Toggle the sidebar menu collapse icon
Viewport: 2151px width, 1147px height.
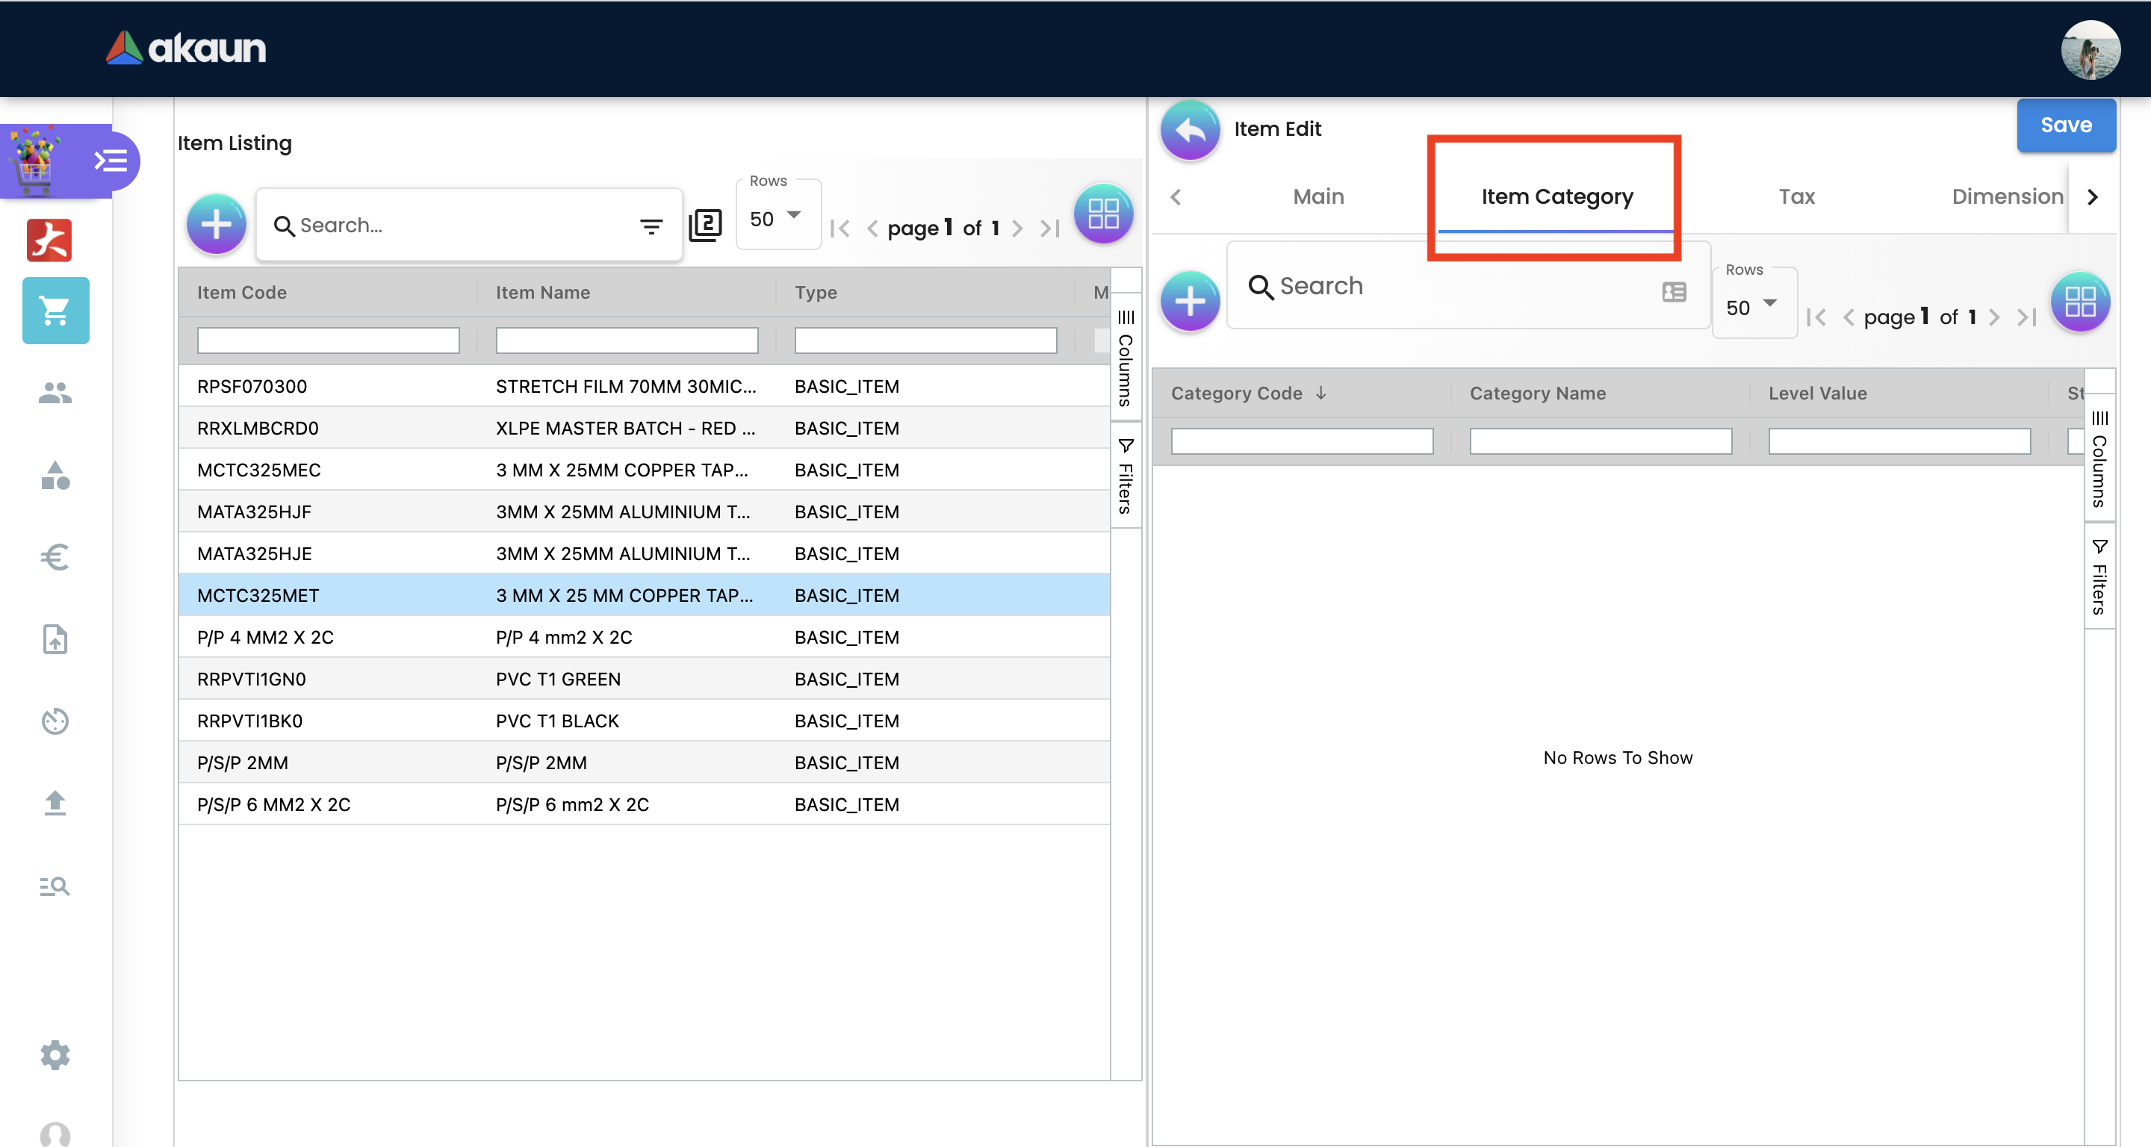(x=111, y=161)
